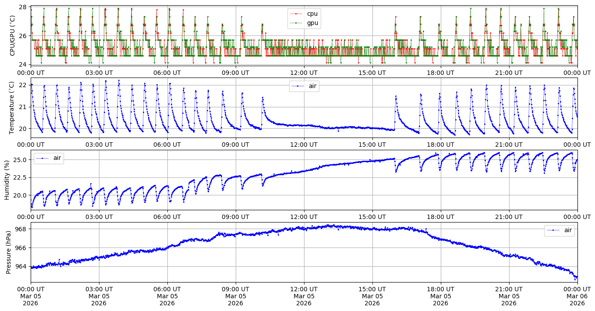This screenshot has height=311, width=595.
Task: Select the "cpu" legend text label
Action: [x=312, y=14]
